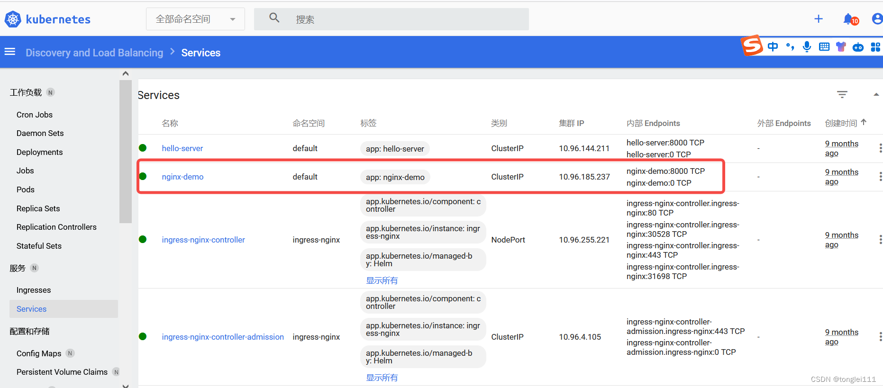Click the green status dot for nginx-demo
The width and height of the screenshot is (883, 388).
pyautogui.click(x=143, y=176)
